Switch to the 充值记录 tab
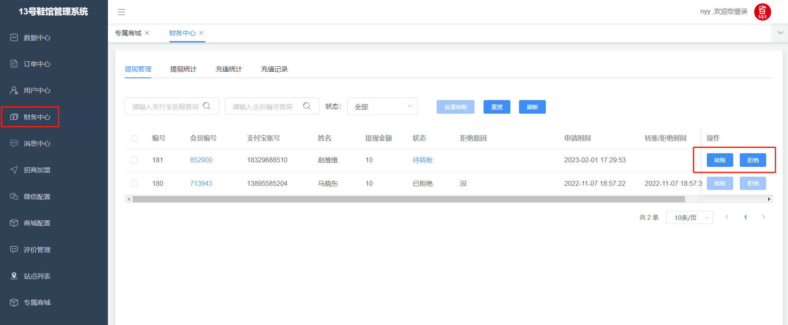This screenshot has height=325, width=788. click(274, 69)
